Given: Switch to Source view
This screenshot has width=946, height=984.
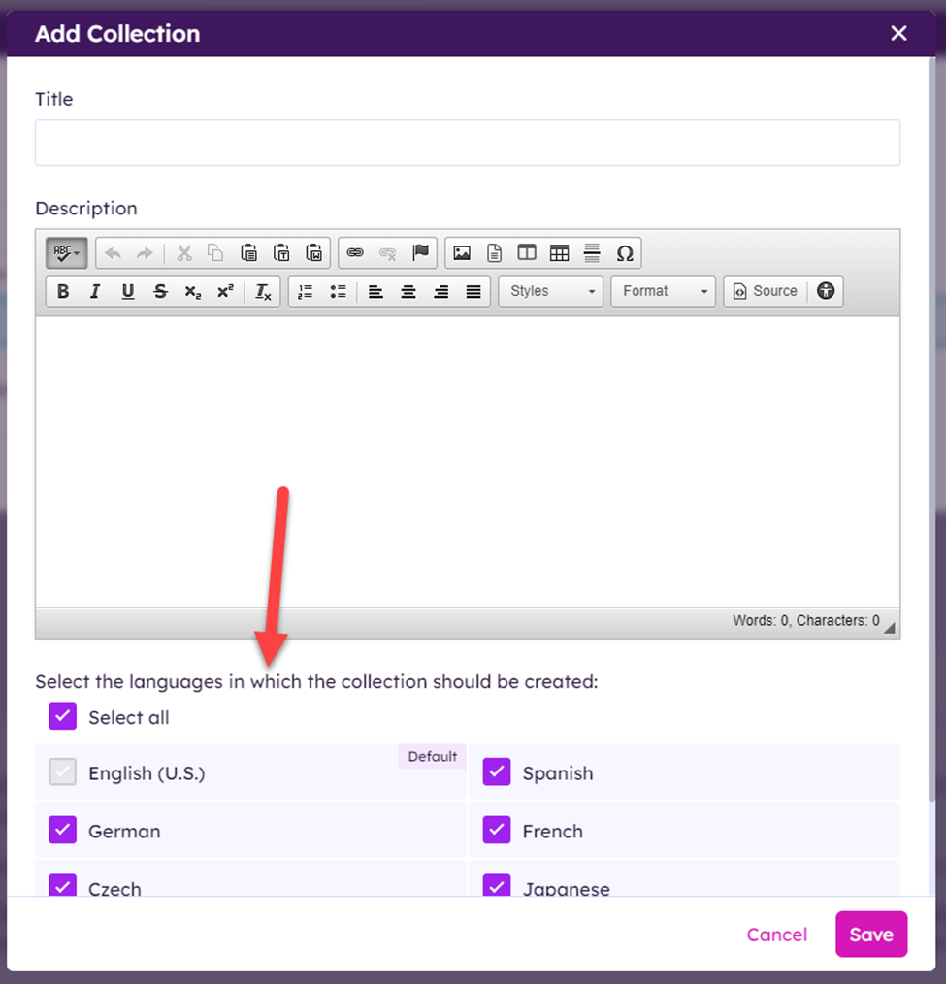Looking at the screenshot, I should point(765,291).
